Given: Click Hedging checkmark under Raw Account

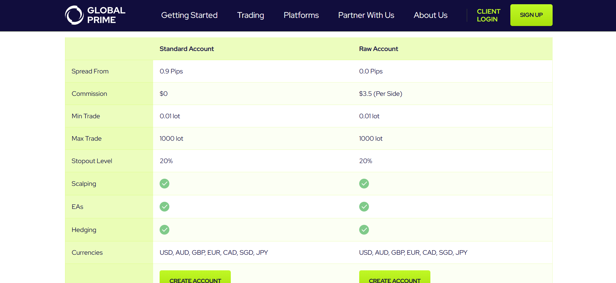Looking at the screenshot, I should click(x=364, y=230).
